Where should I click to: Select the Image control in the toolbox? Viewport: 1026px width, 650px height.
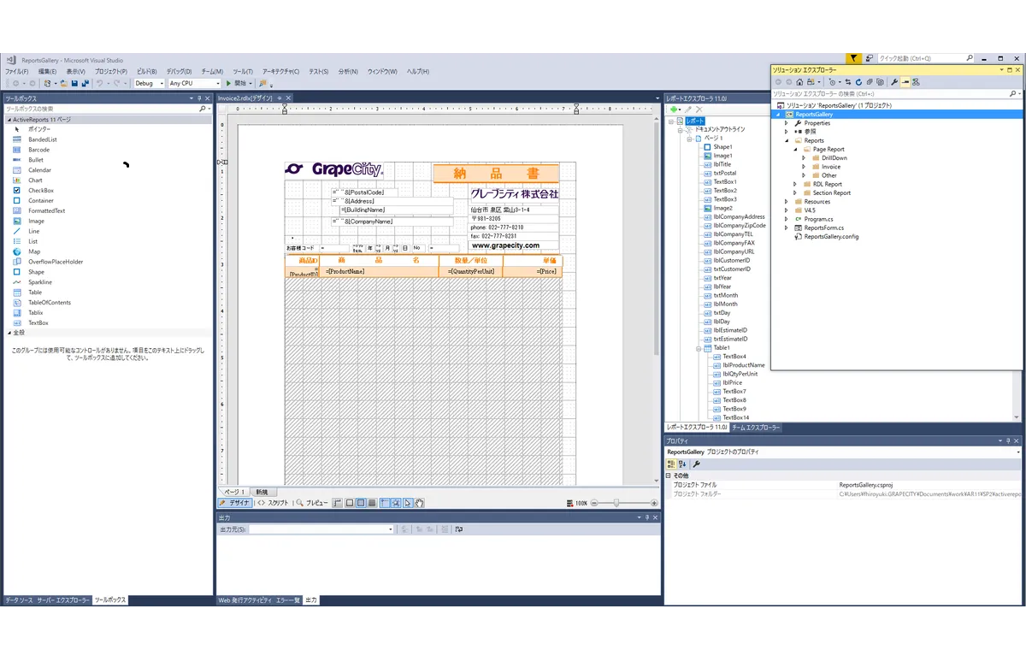(36, 221)
